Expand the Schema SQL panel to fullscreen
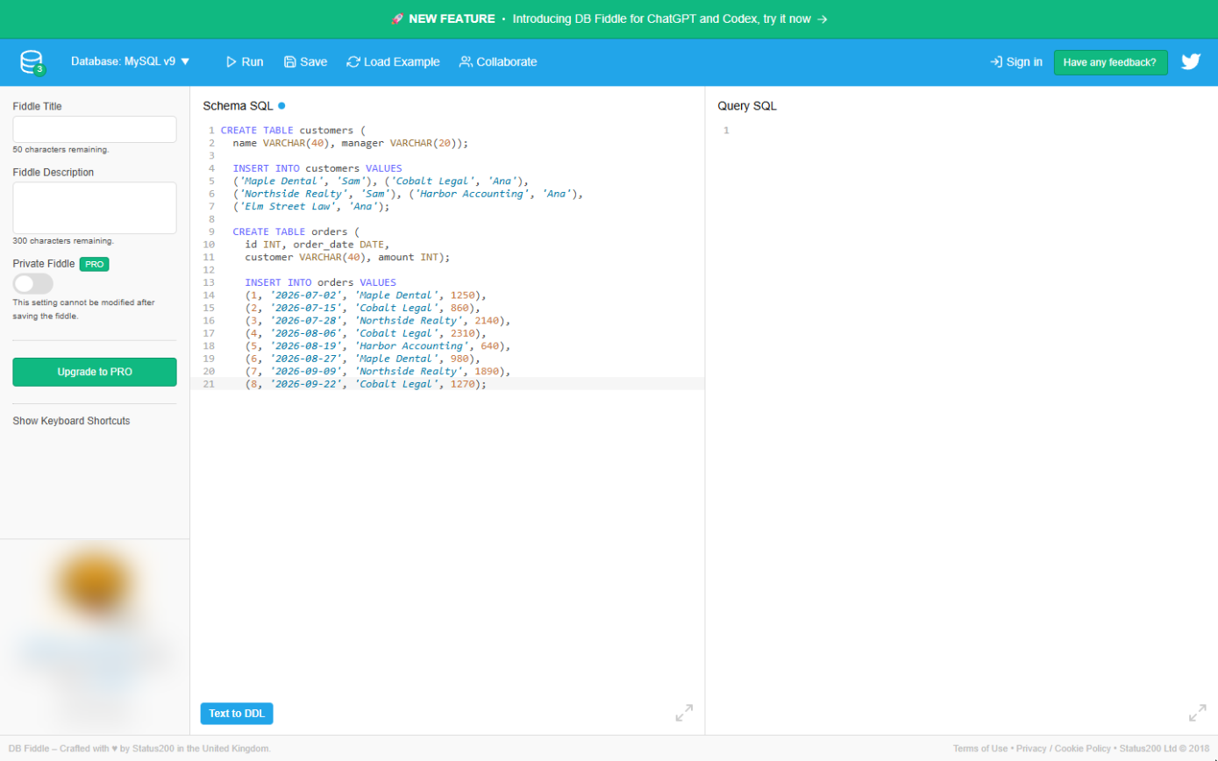The height and width of the screenshot is (761, 1218). pyautogui.click(x=684, y=713)
